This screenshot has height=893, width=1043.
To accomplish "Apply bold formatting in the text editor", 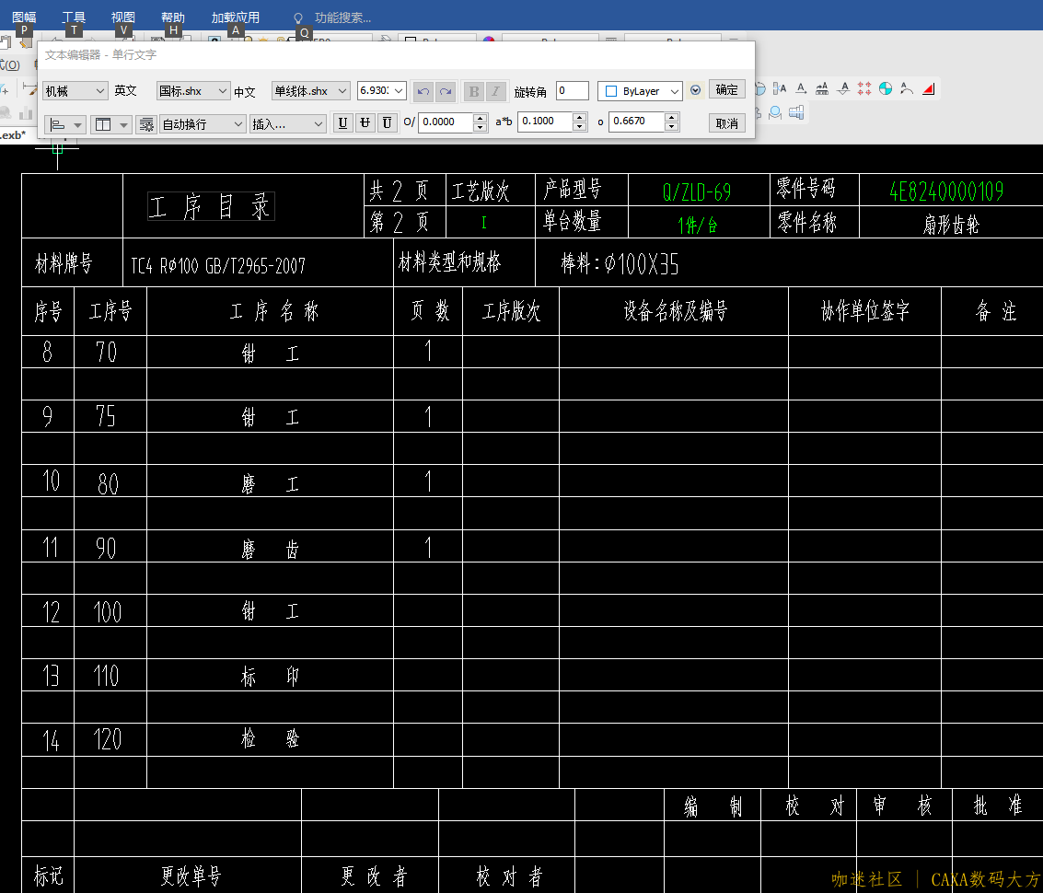I will [473, 91].
